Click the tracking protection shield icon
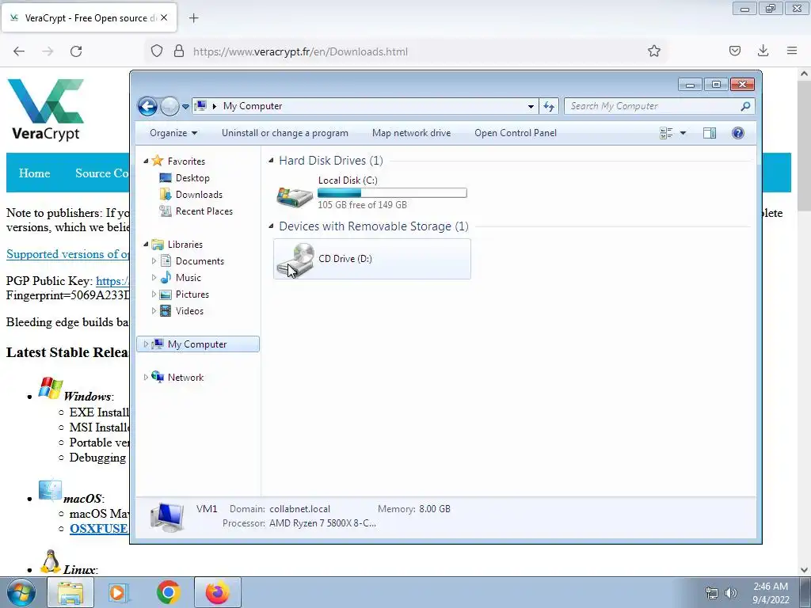 point(157,51)
